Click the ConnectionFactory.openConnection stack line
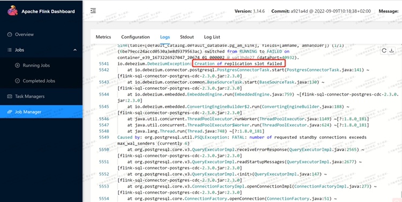402x202 pixels. tap(232, 199)
